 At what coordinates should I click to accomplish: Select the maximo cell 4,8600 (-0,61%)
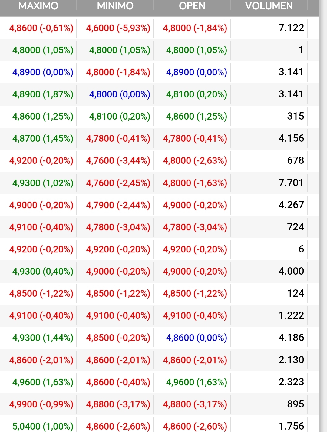[x=41, y=28]
